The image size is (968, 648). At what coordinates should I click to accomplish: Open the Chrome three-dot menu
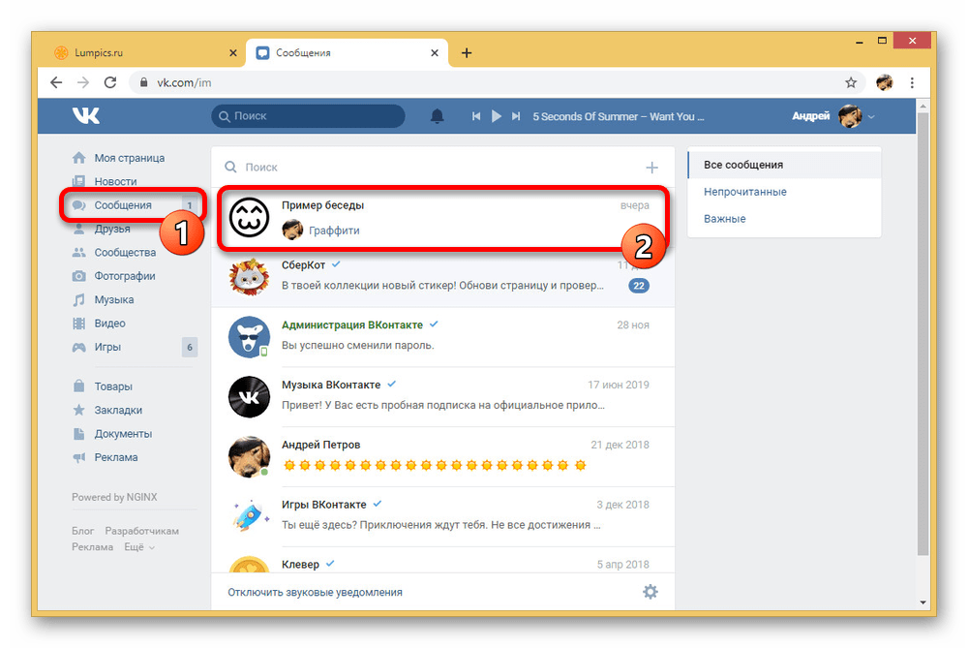click(912, 82)
